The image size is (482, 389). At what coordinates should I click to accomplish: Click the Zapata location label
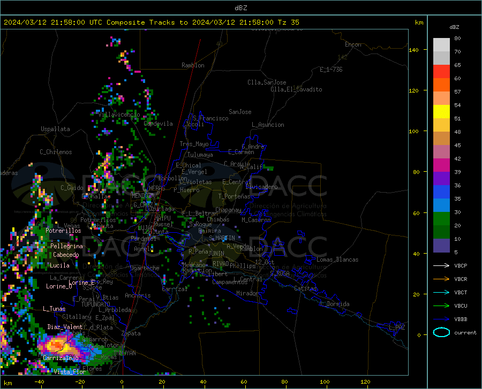click(131, 333)
